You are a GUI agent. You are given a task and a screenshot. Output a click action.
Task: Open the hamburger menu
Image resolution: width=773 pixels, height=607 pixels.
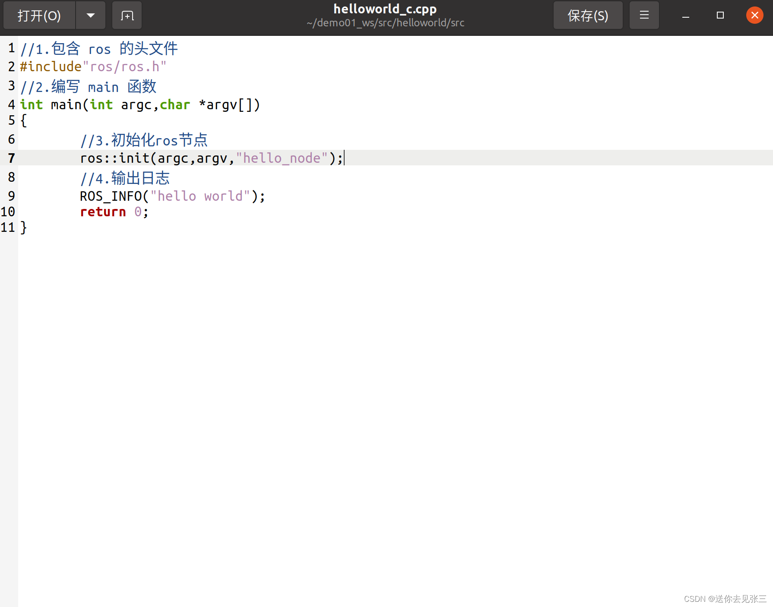point(644,16)
